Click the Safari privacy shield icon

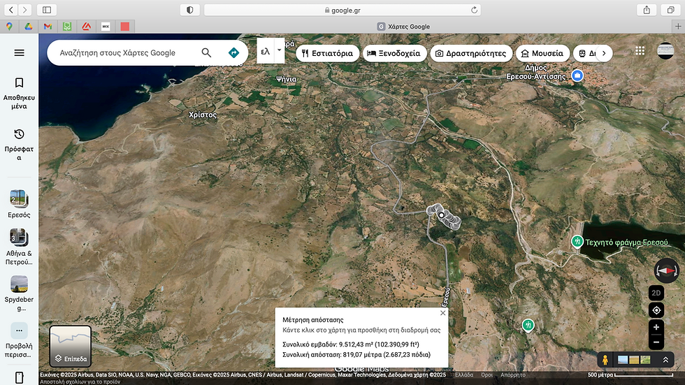coord(189,10)
